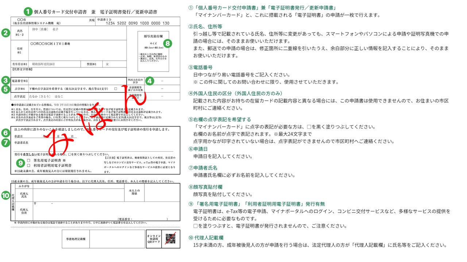Click the 【代替文字情報】 label
The height and width of the screenshot is (262, 467).
point(22,69)
